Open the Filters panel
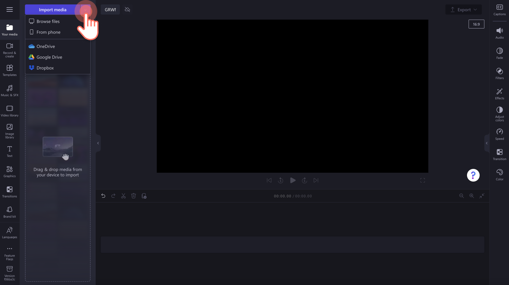509x285 pixels. [500, 74]
